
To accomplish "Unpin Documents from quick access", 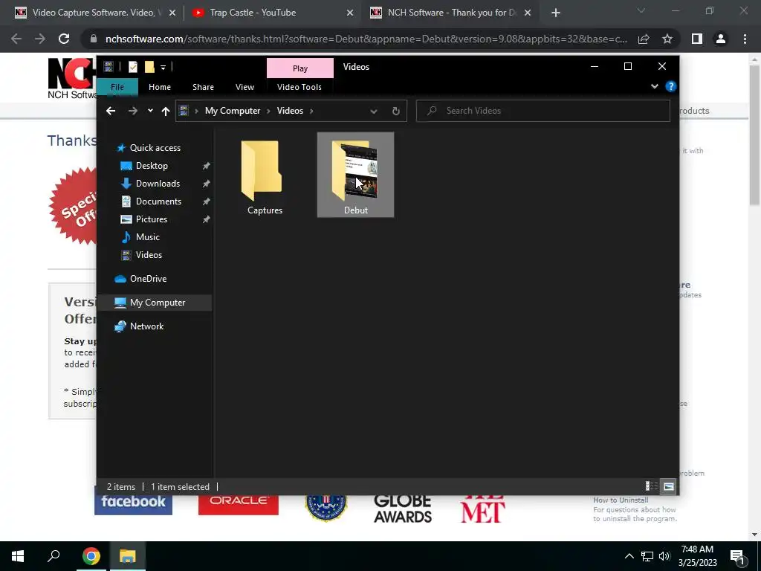I will (x=207, y=201).
